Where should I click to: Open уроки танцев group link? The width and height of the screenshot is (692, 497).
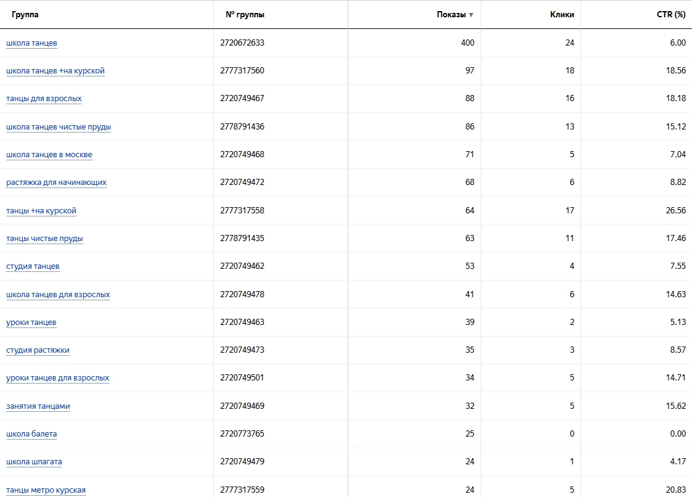point(31,322)
